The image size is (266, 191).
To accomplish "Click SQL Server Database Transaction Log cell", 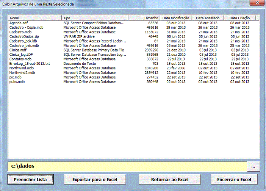I will [95, 55].
